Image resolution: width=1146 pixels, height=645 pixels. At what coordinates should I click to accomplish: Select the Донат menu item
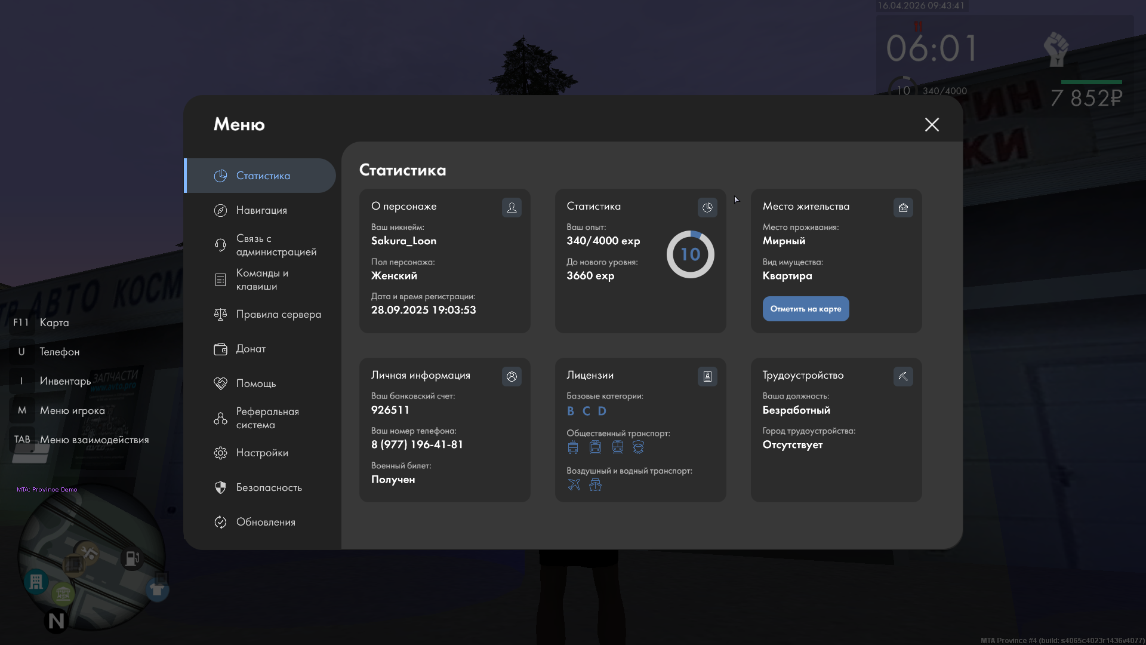click(x=250, y=349)
